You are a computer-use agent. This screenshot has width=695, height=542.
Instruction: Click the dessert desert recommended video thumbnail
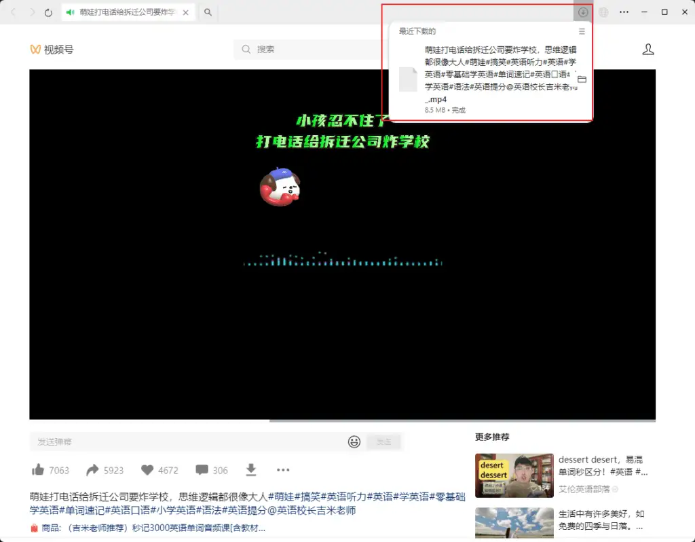click(514, 475)
